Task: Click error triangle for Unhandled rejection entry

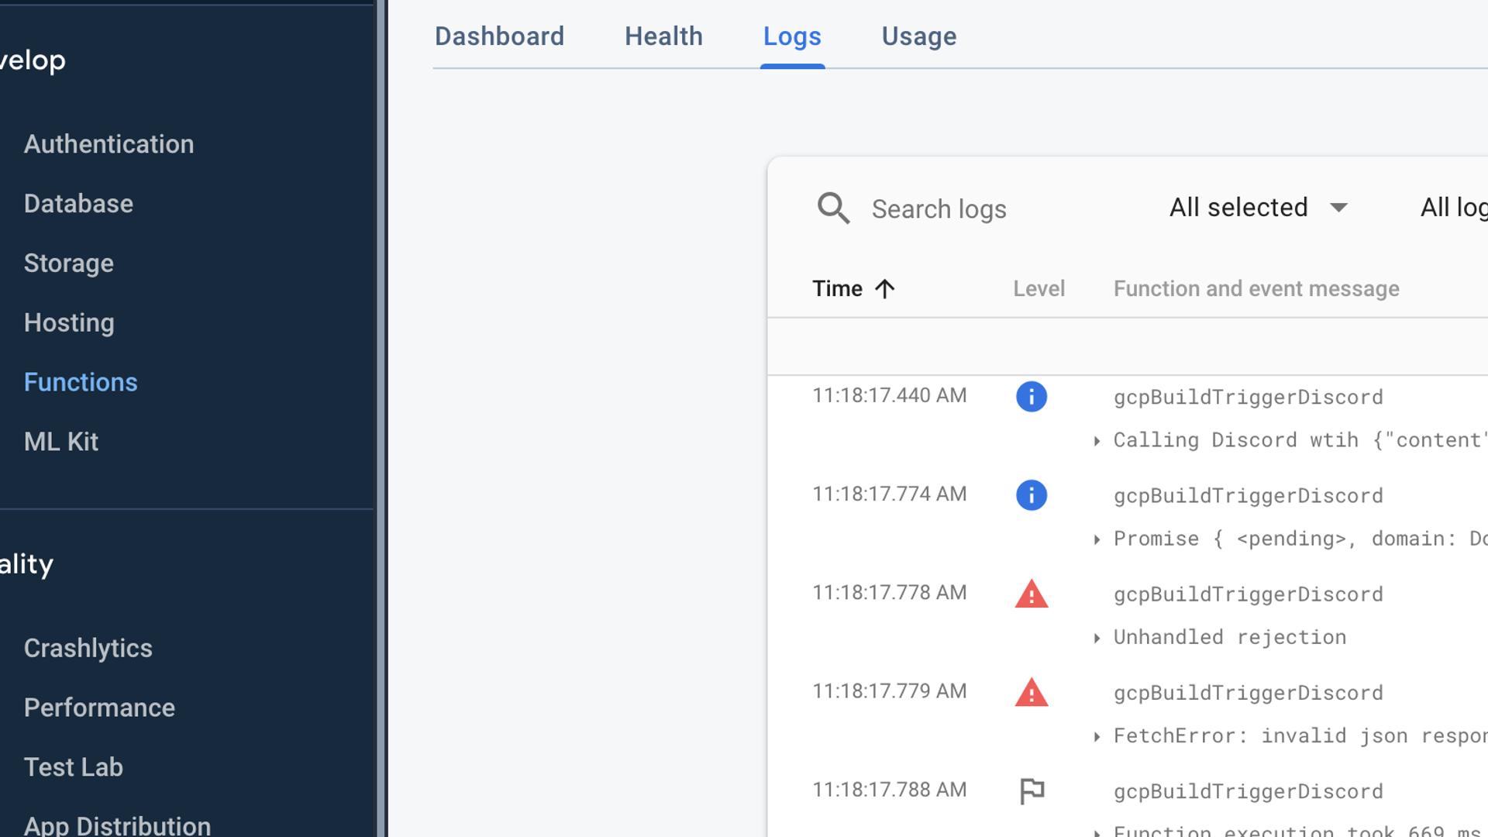Action: (x=1031, y=594)
